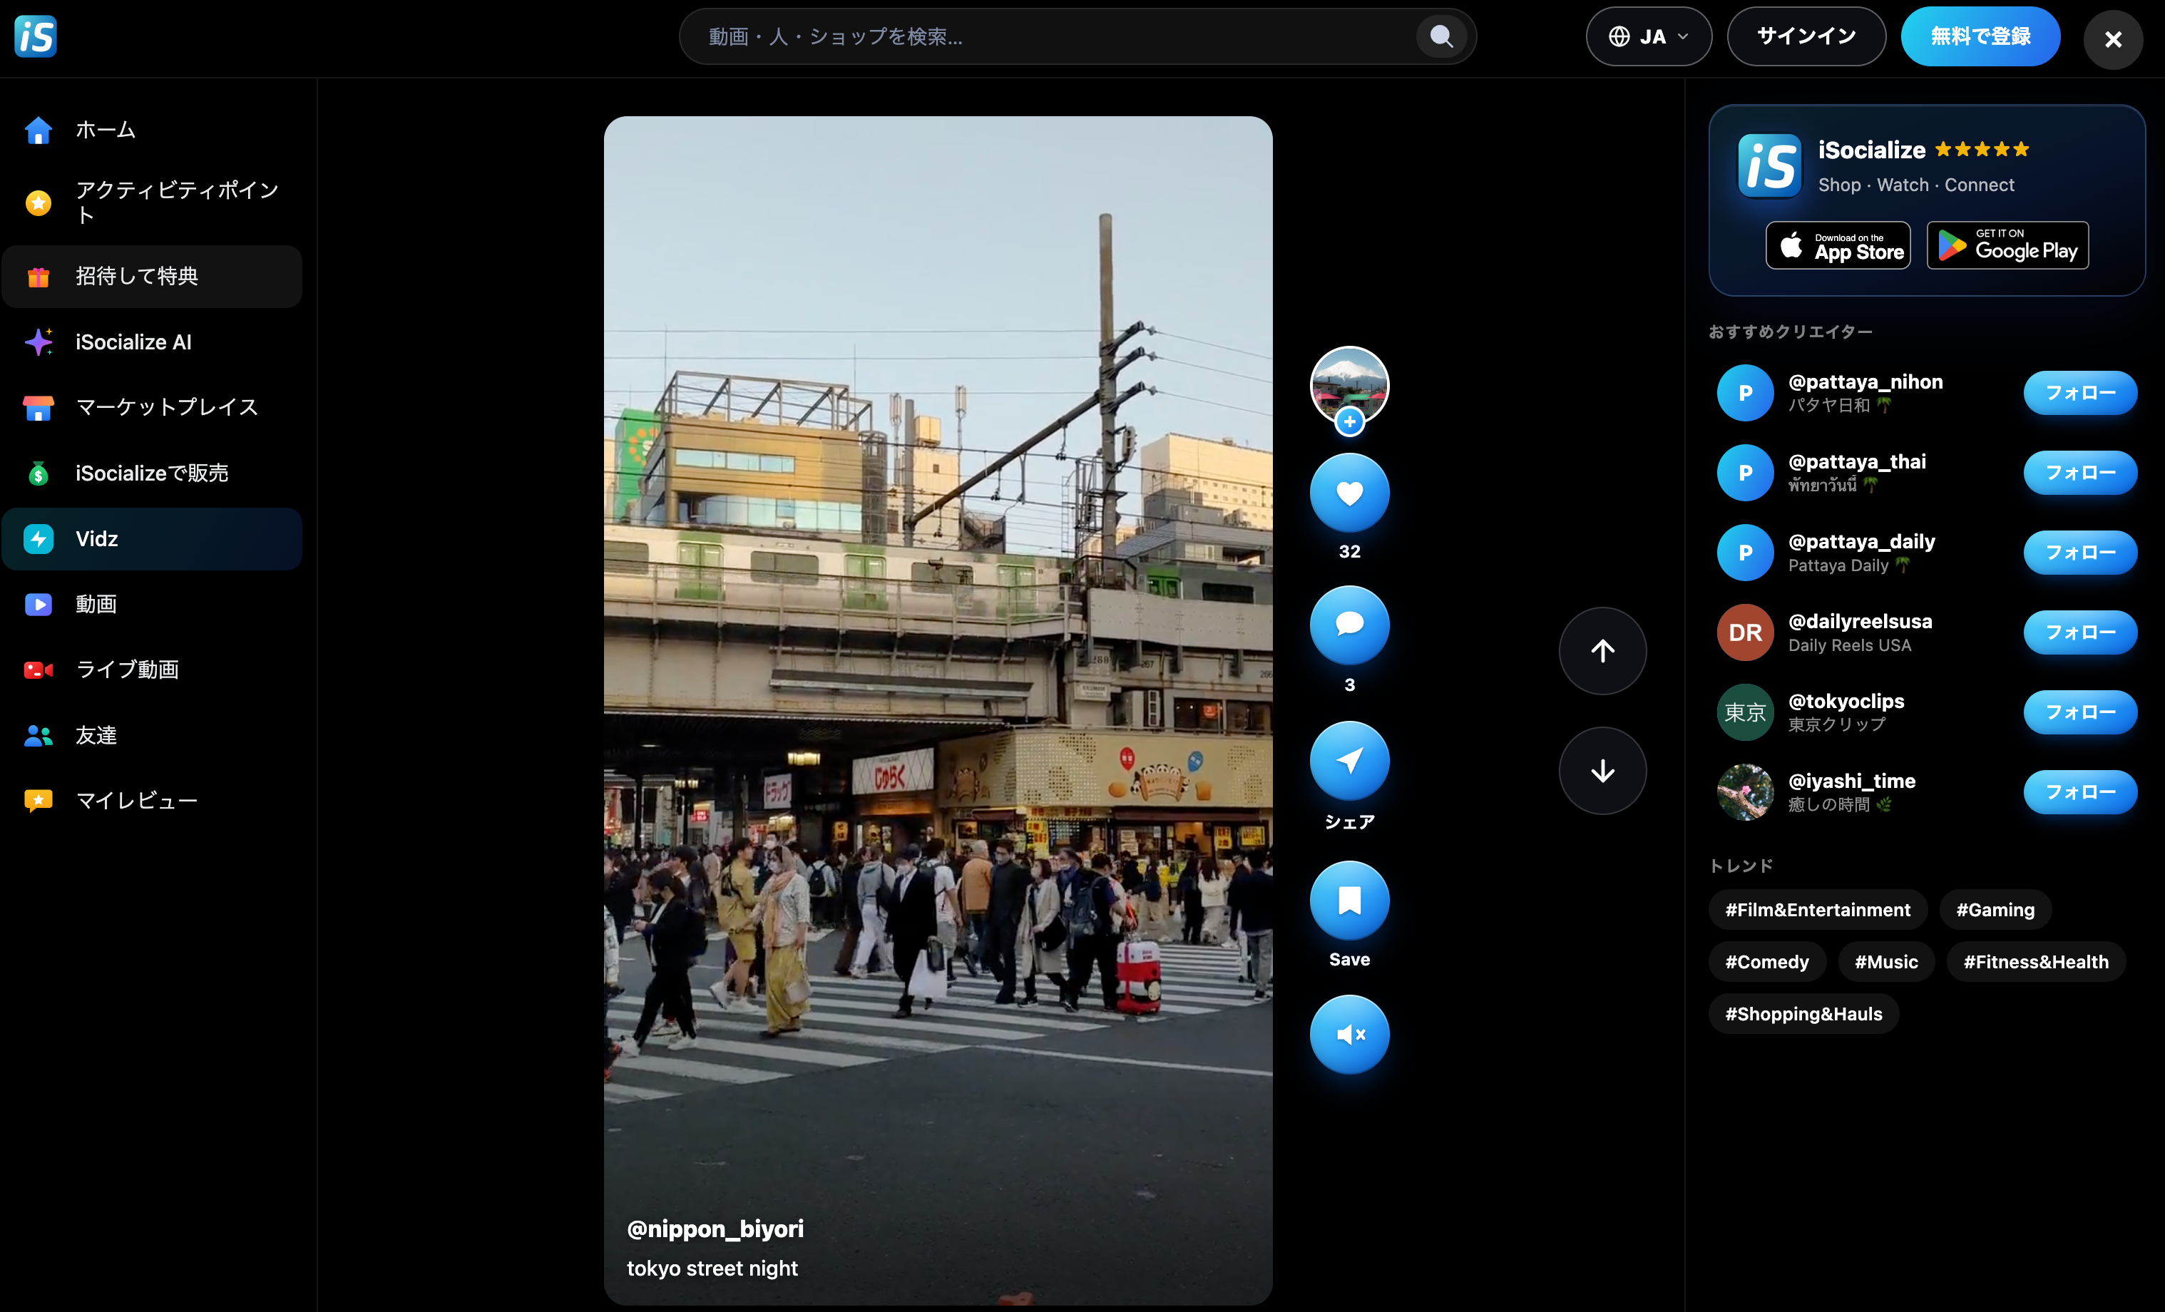
Task: Open the ホーム sidebar item
Action: pos(152,130)
